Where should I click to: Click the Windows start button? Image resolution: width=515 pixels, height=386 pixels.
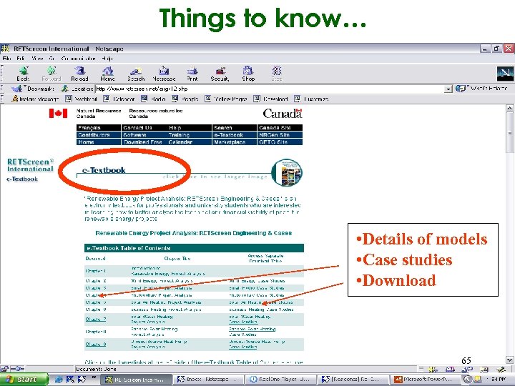coord(23,380)
